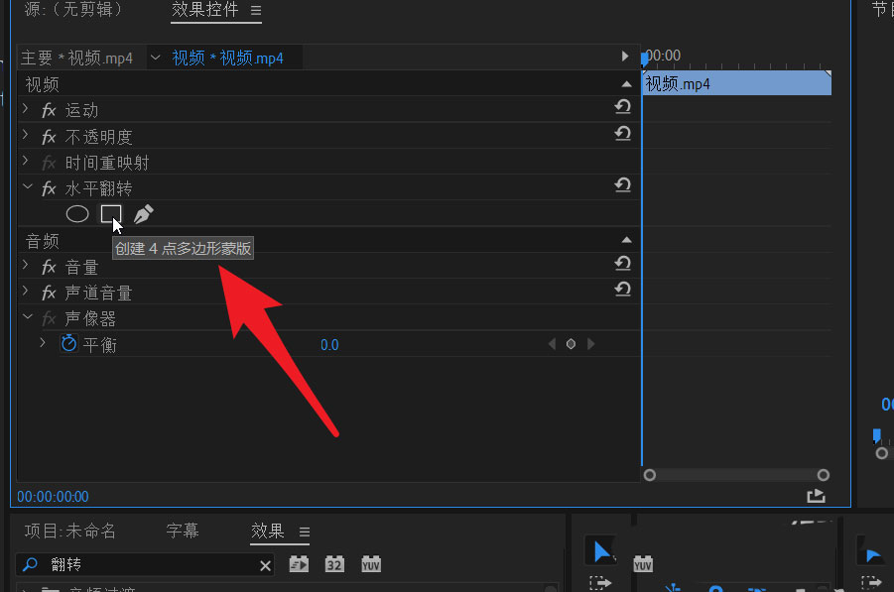Screen dimensions: 894x592
Task: Click the stopwatch to animate 平衡
Action: click(67, 344)
